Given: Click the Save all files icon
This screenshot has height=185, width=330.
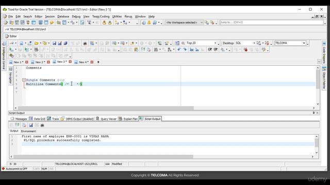Looking at the screenshot, I should point(65,43).
